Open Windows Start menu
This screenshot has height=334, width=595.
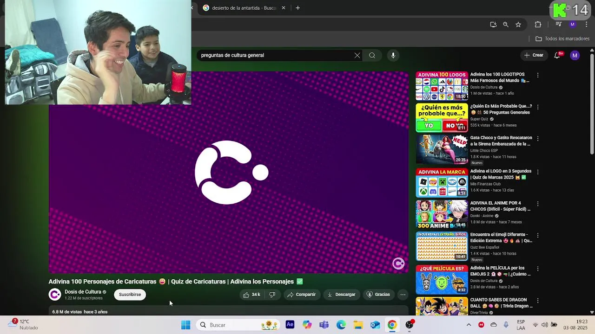[185, 325]
